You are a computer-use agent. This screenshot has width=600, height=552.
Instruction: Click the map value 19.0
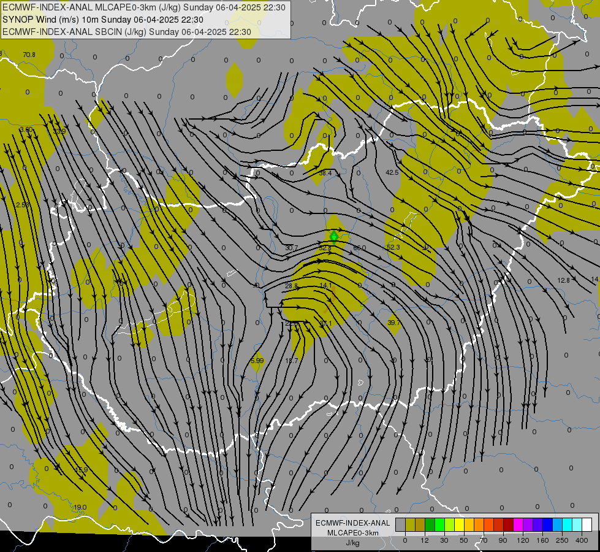click(80, 508)
